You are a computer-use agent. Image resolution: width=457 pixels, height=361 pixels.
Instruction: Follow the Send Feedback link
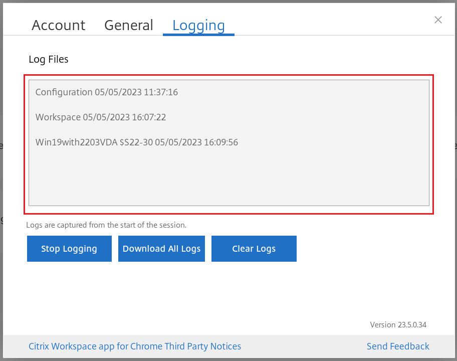coord(398,346)
